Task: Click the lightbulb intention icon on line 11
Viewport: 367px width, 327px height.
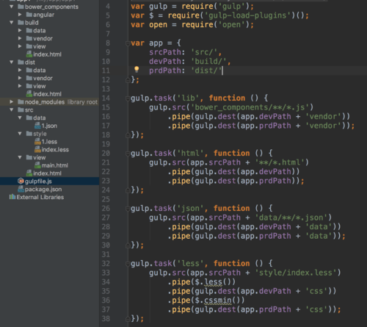Action: (x=137, y=70)
